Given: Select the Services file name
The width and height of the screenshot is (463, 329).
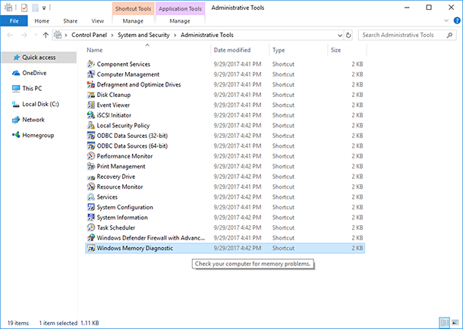Looking at the screenshot, I should click(107, 197).
